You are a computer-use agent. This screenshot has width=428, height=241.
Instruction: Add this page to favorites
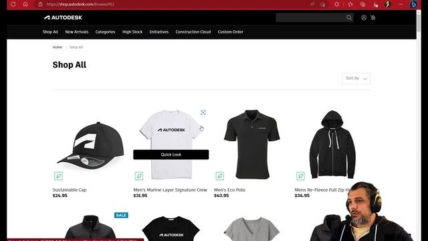coord(323,4)
